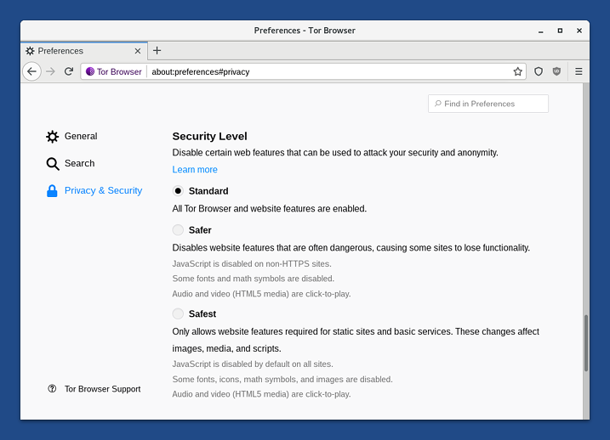
Task: Click the Security Level heading
Action: point(209,136)
